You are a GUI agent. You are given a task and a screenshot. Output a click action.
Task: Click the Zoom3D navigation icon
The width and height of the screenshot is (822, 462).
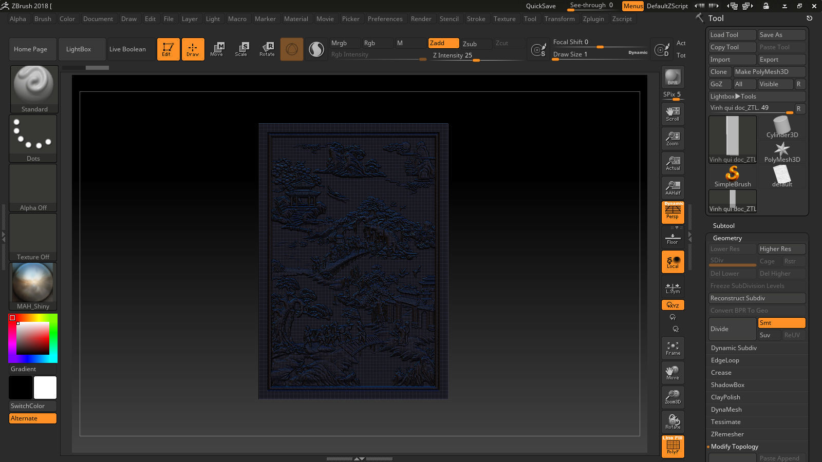click(672, 397)
